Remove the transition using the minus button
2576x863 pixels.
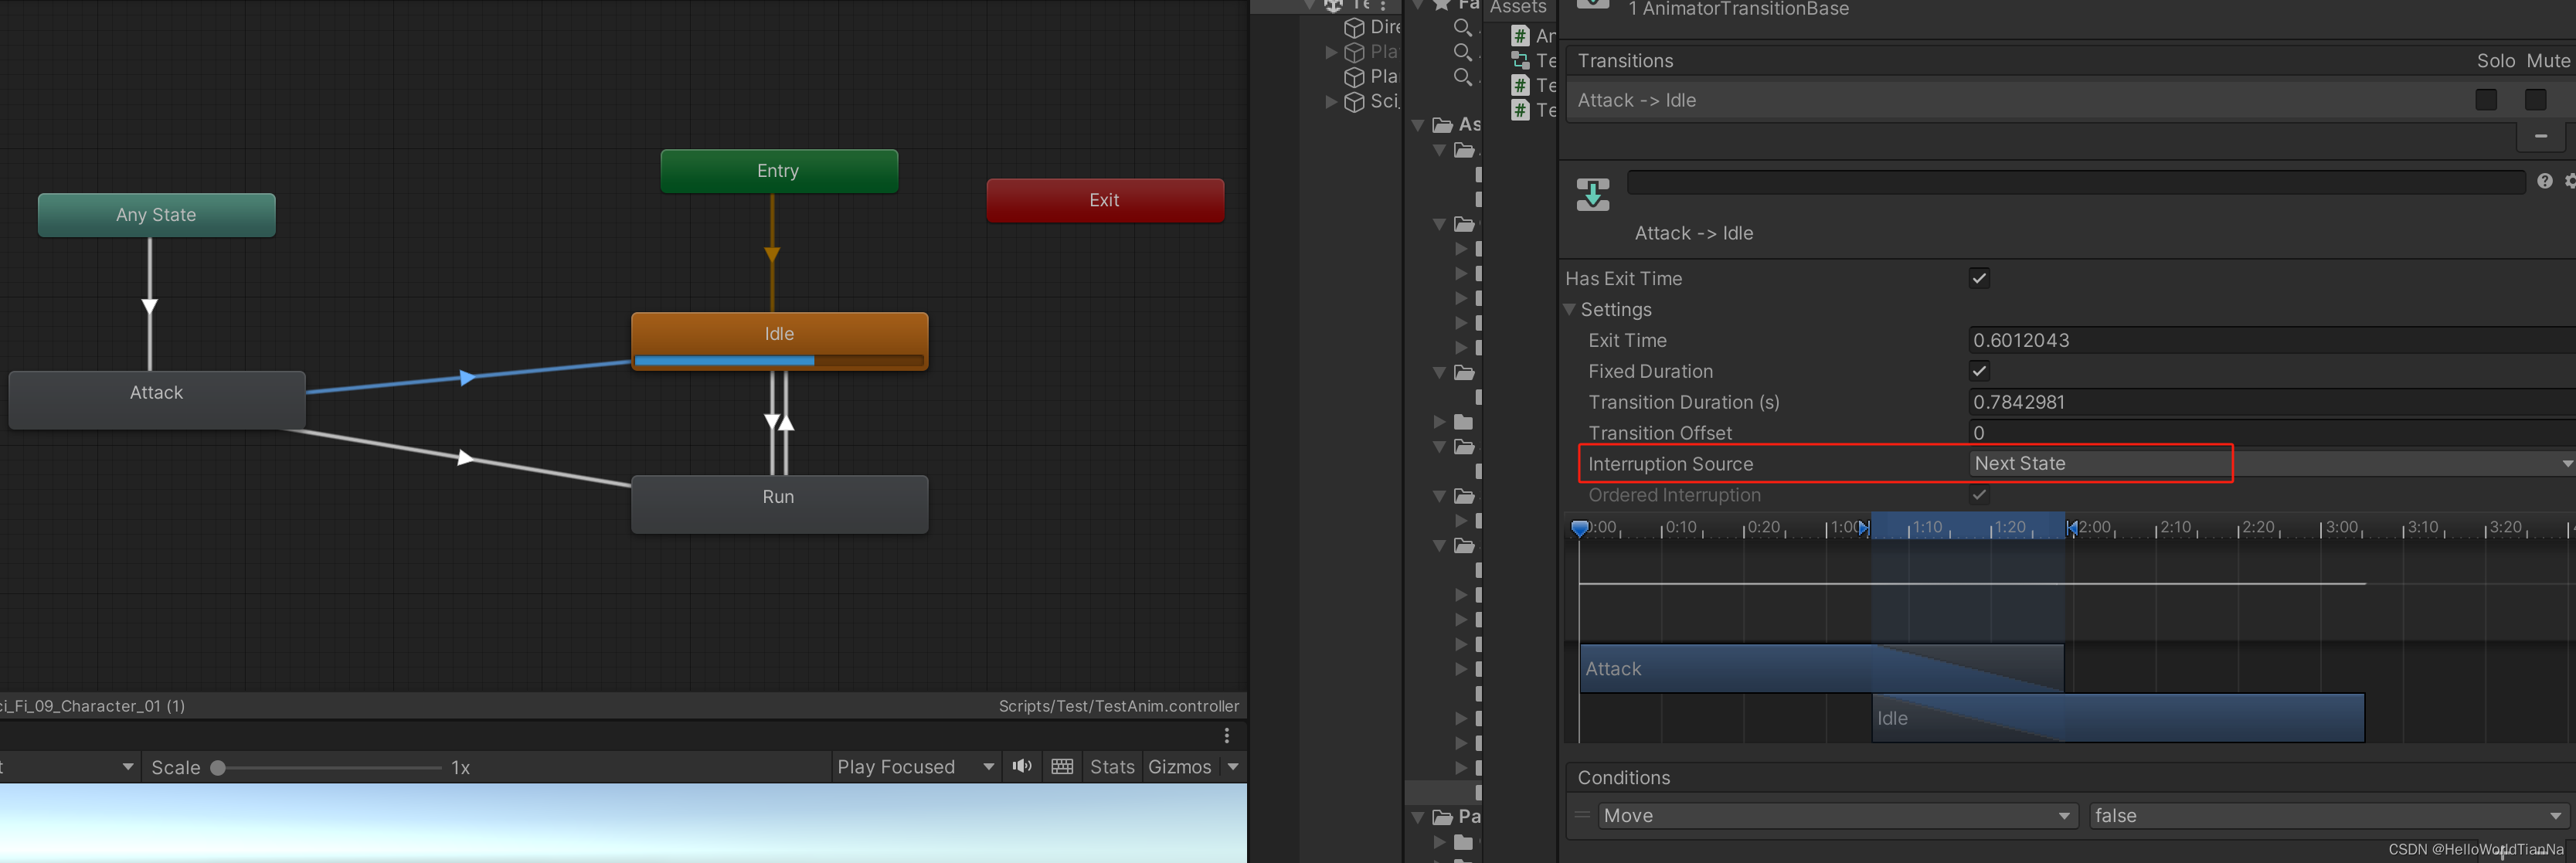(2540, 135)
